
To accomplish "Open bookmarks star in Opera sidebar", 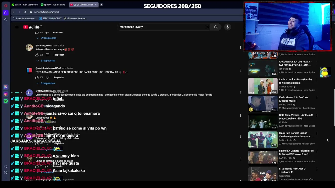I will point(6,20).
